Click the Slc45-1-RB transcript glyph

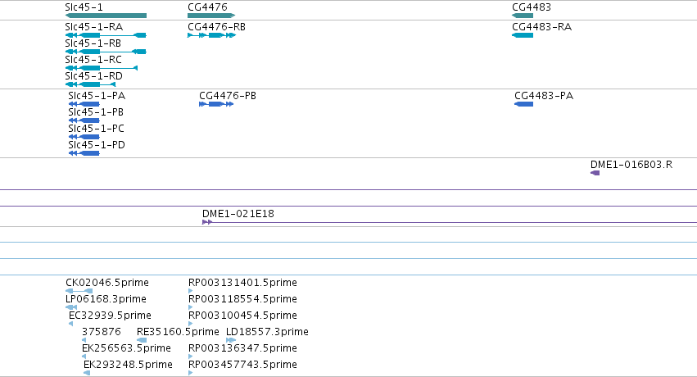[106, 52]
